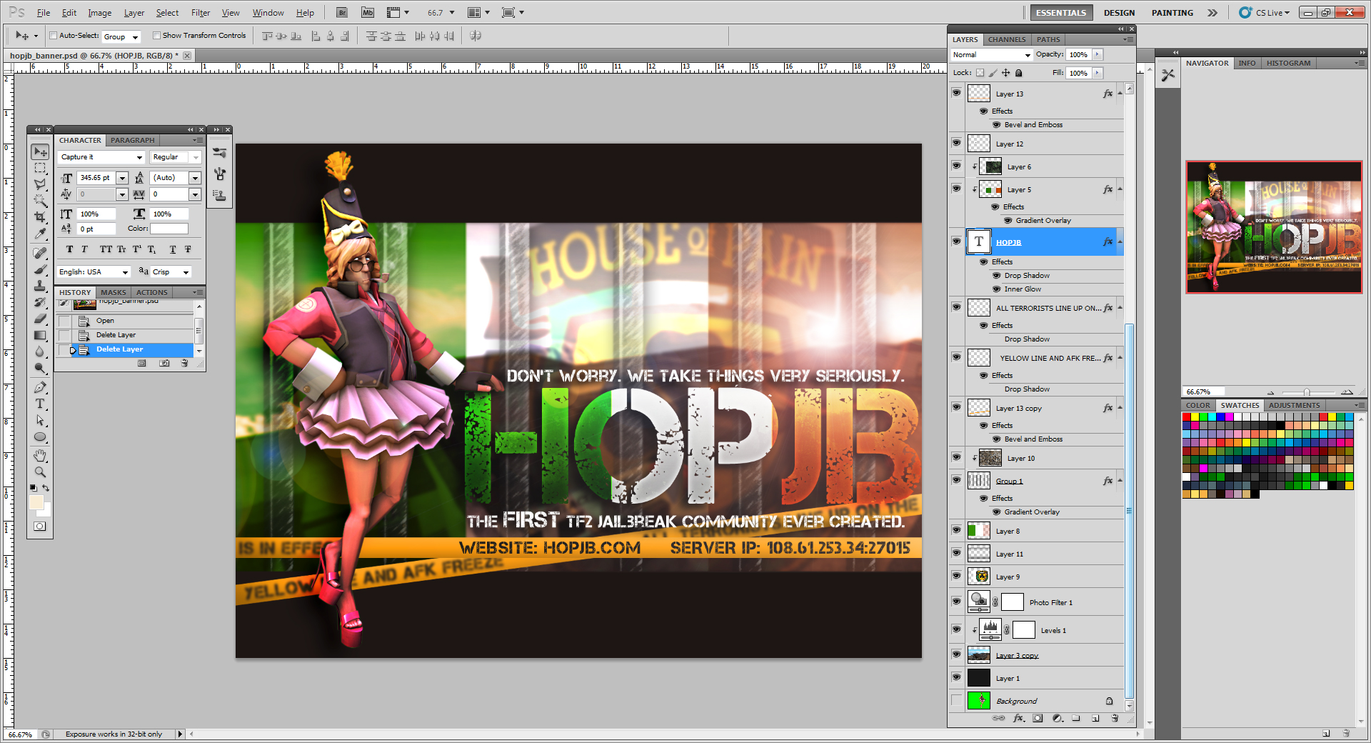
Task: Collapse effects list arrow on Layer 13
Action: 1120,94
